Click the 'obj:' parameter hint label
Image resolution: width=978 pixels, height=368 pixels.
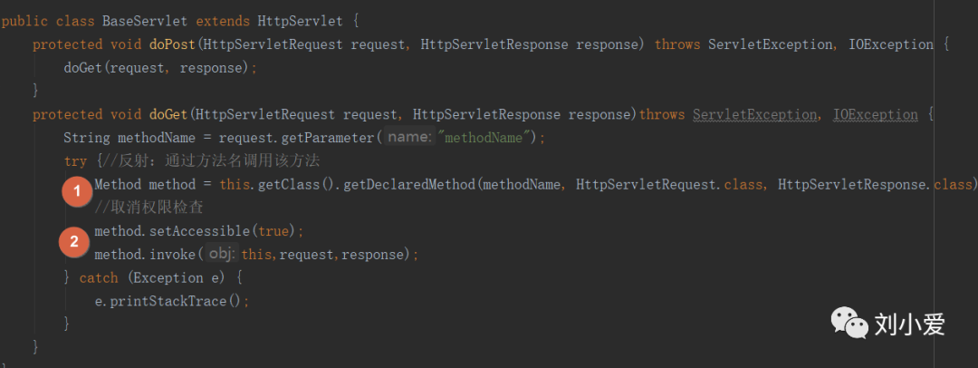click(x=222, y=255)
